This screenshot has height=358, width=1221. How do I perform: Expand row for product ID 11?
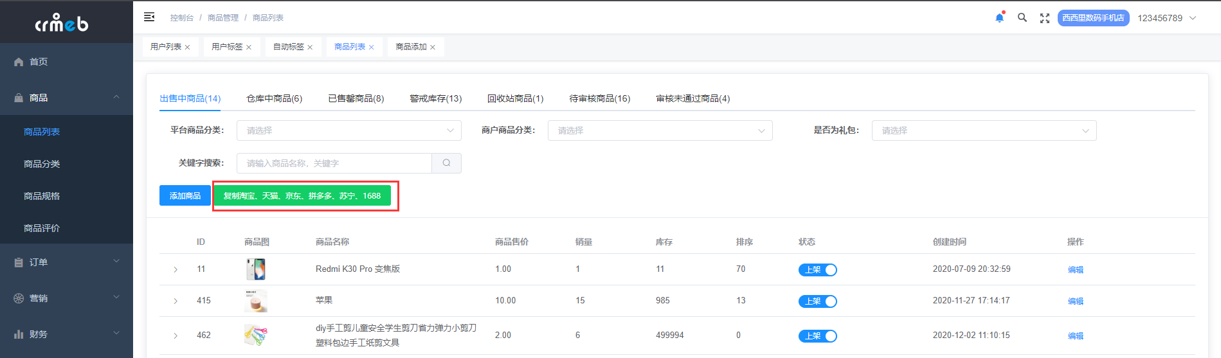(x=176, y=269)
